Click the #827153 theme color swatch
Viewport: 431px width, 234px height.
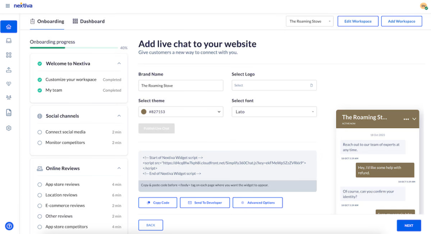[144, 112]
